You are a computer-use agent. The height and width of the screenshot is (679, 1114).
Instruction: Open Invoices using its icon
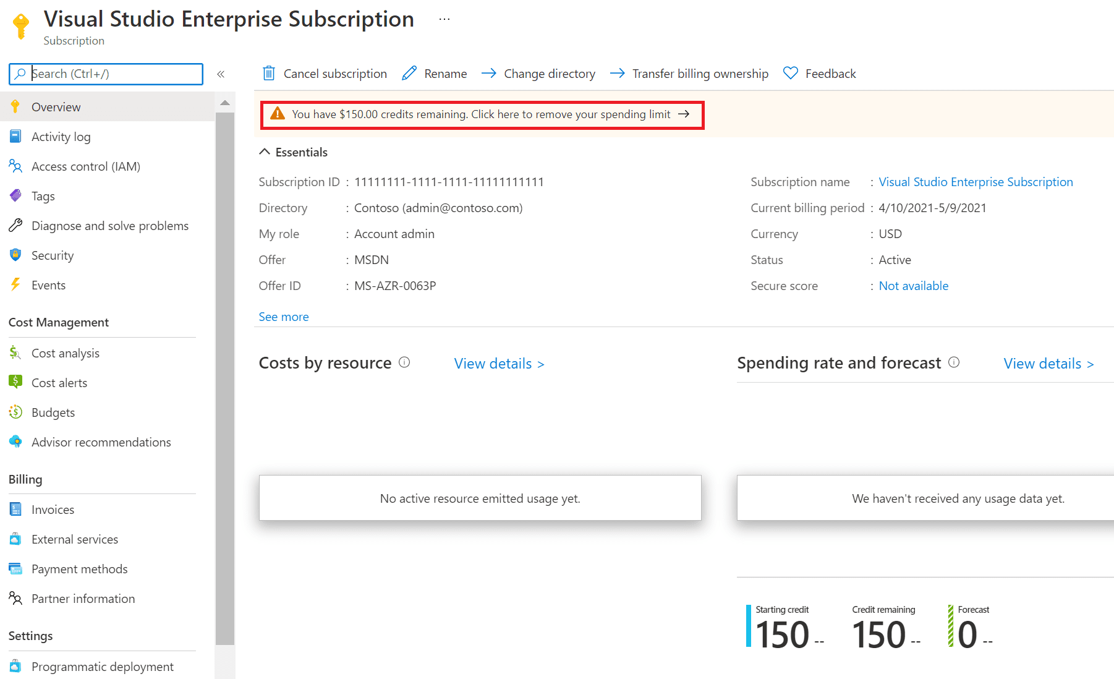tap(15, 509)
